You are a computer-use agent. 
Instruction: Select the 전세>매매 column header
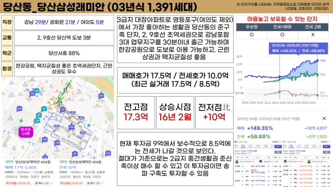[x=282, y=27]
